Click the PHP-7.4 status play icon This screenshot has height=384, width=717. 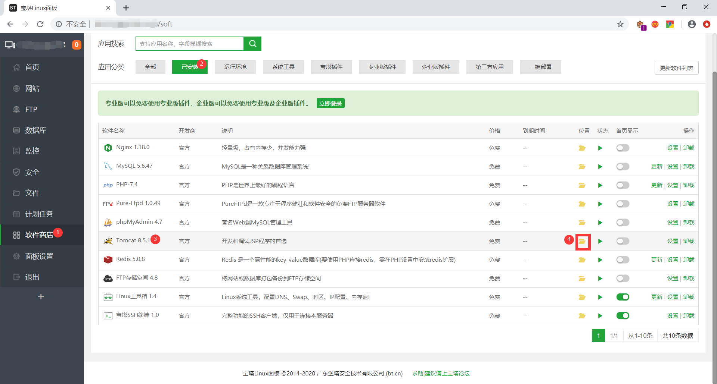(600, 185)
